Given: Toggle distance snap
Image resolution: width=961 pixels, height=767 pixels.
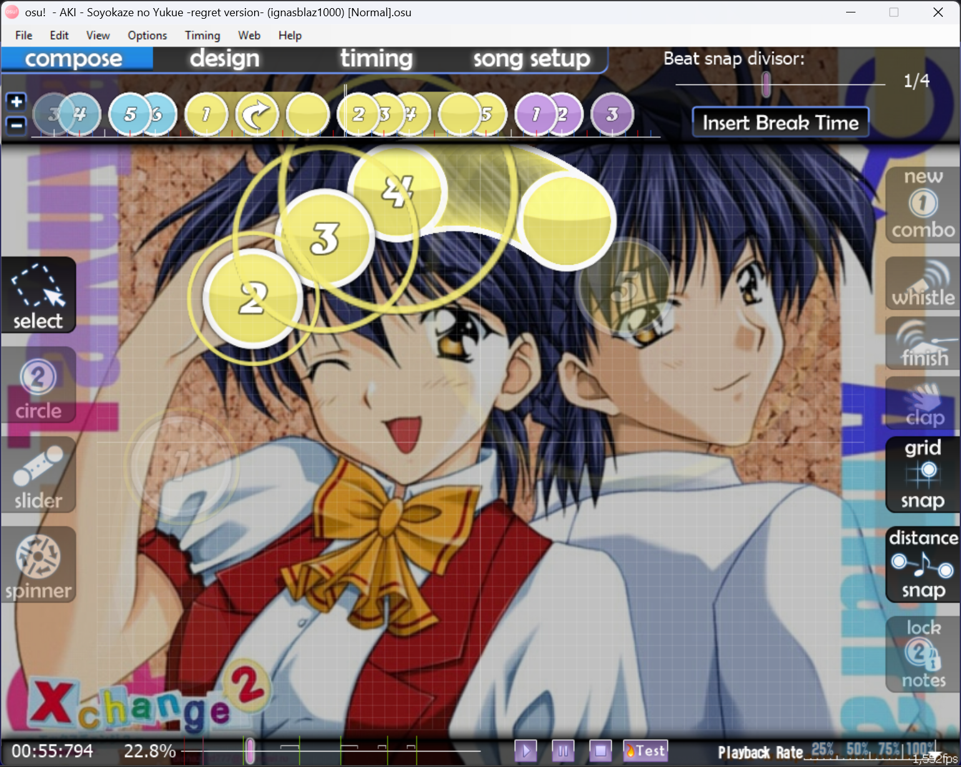Looking at the screenshot, I should (x=923, y=564).
